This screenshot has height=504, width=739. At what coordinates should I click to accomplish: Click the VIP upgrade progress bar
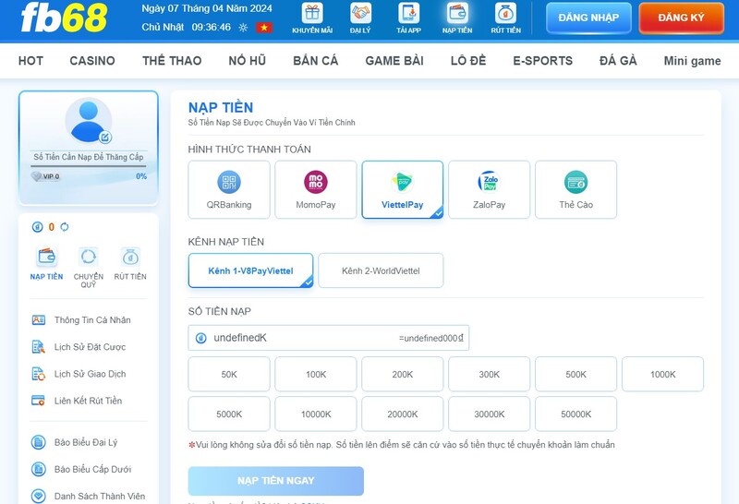[88, 166]
